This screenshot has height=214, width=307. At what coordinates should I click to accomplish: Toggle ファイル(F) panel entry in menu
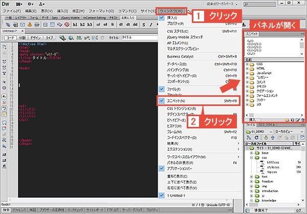click(199, 89)
